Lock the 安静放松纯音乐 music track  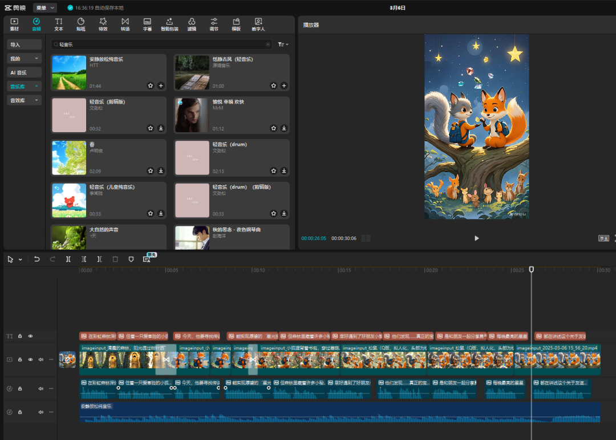tap(20, 412)
